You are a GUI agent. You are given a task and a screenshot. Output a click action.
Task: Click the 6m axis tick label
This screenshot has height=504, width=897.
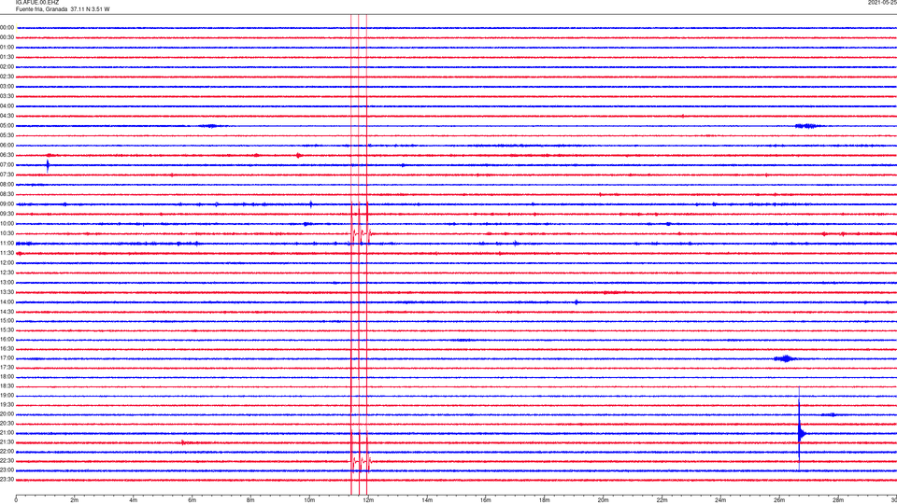click(x=192, y=500)
